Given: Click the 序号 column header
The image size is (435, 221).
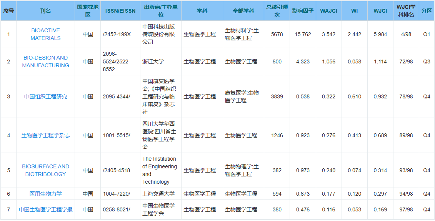Looking at the screenshot, I should coord(8,11).
